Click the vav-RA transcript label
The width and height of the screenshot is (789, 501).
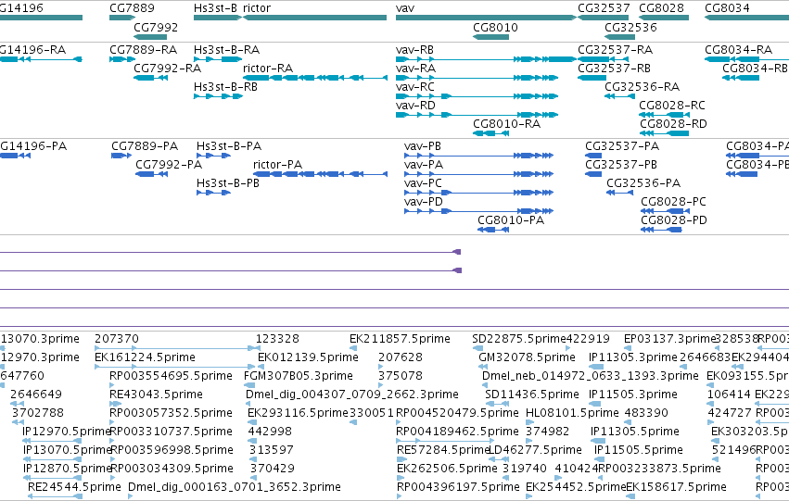pyautogui.click(x=415, y=69)
